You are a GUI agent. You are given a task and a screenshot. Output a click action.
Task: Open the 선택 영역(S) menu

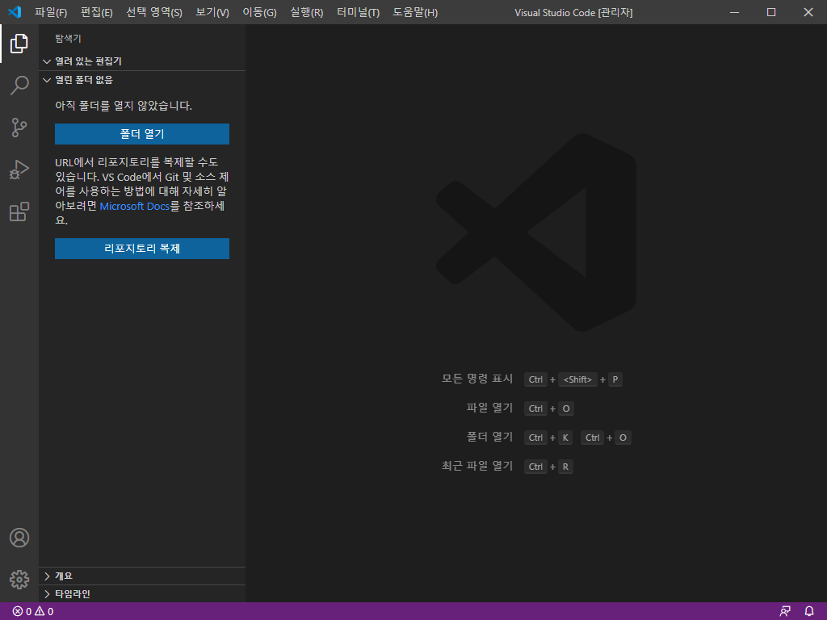(154, 12)
